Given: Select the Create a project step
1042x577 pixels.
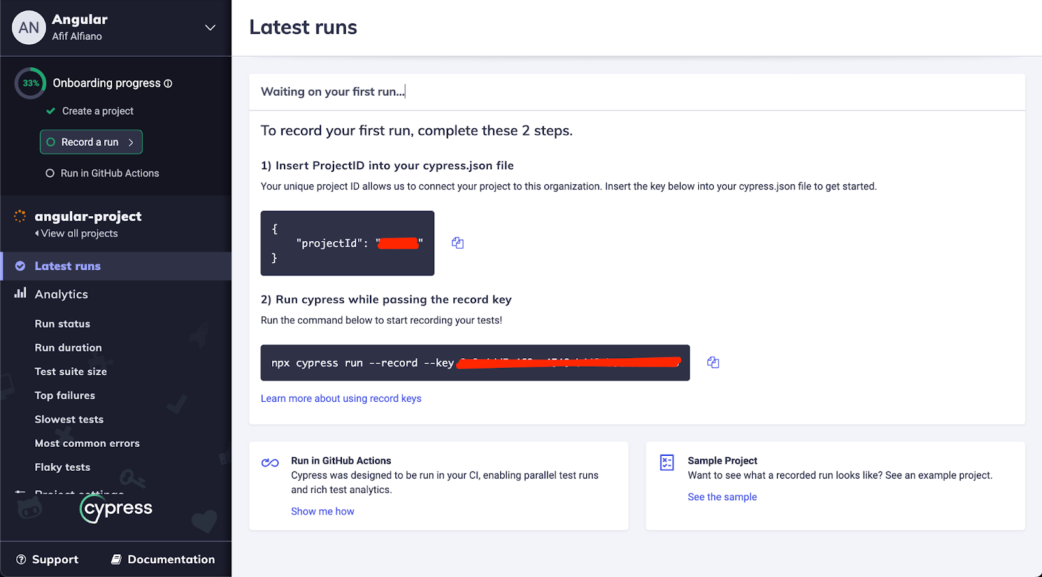Looking at the screenshot, I should coord(98,111).
